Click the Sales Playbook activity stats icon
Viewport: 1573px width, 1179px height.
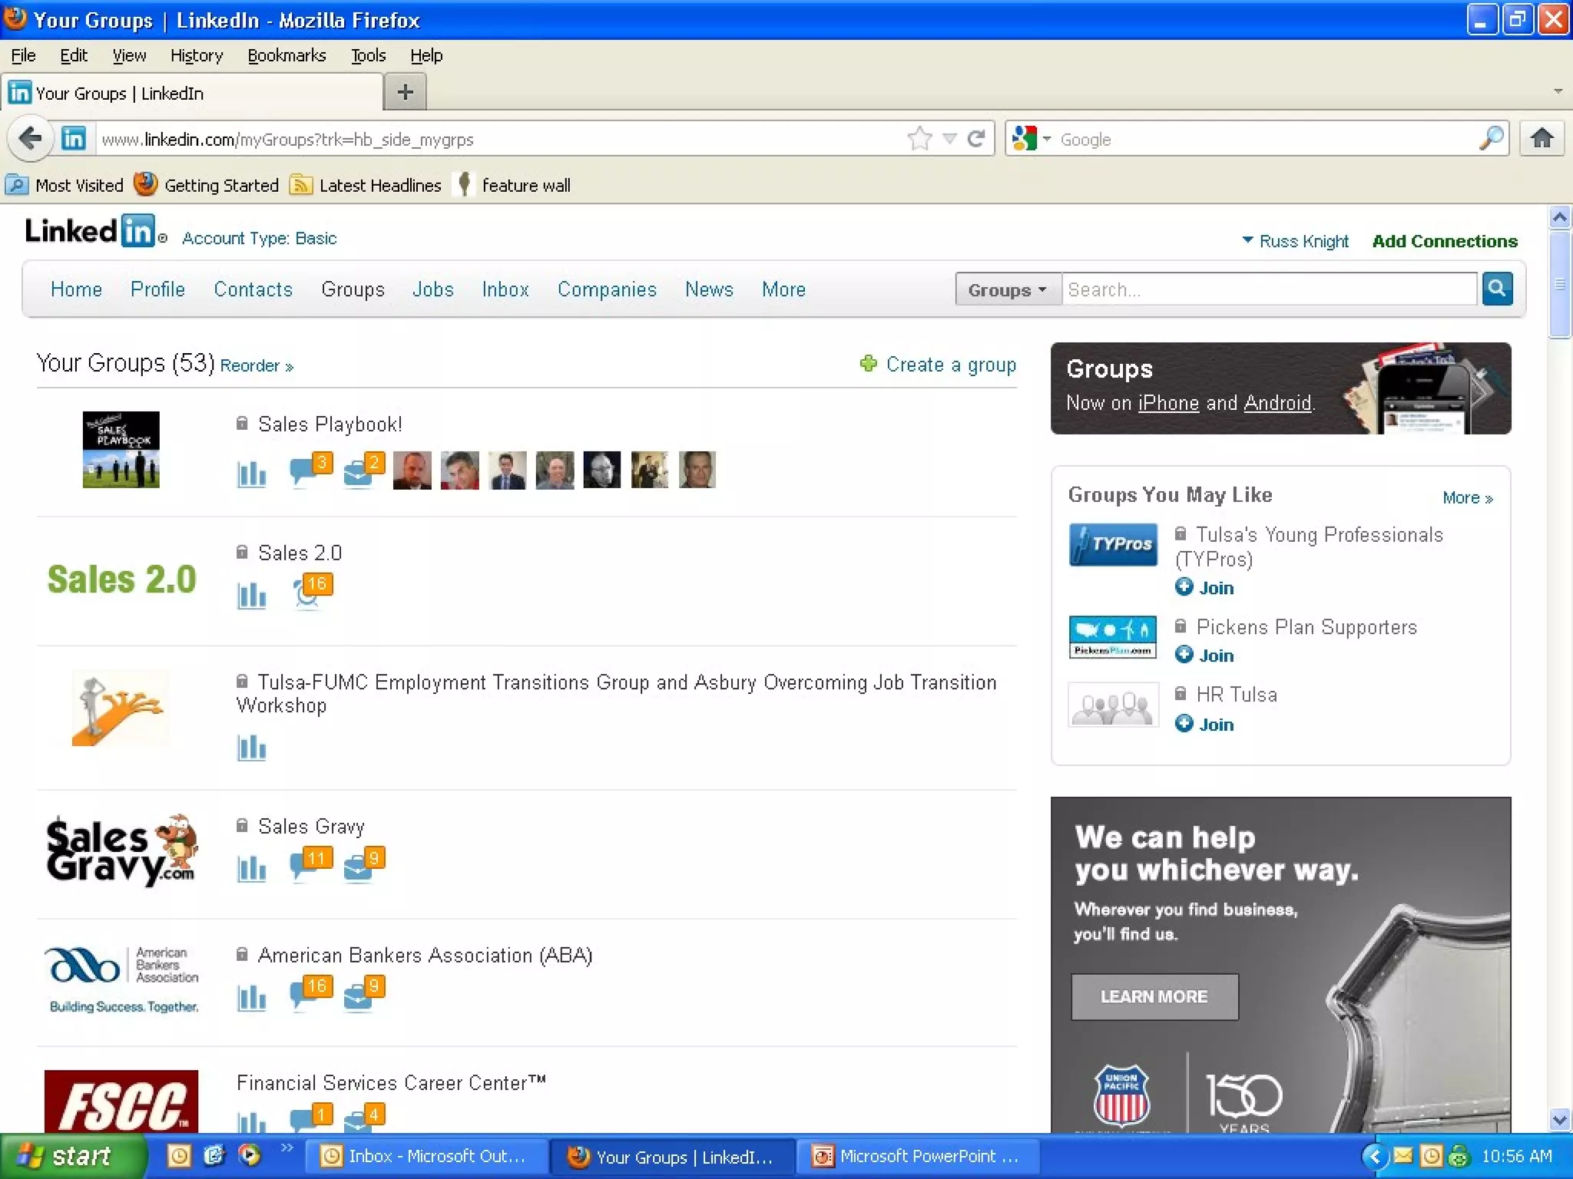[251, 473]
